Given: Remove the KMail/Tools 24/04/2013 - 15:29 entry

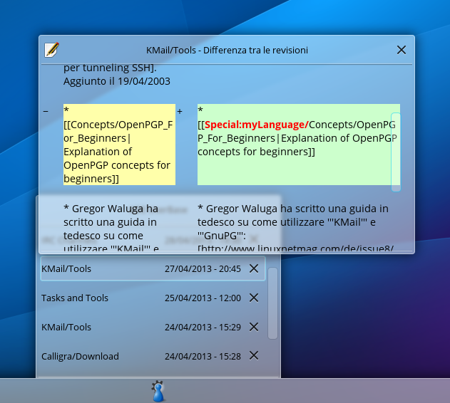Looking at the screenshot, I should pos(254,327).
